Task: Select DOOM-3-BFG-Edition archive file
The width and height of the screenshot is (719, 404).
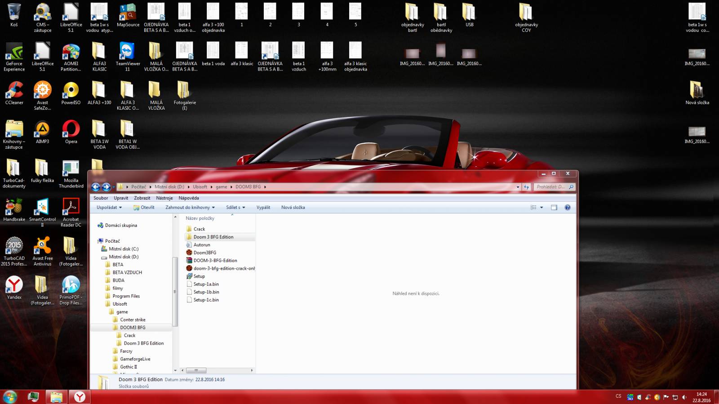Action: (215, 261)
